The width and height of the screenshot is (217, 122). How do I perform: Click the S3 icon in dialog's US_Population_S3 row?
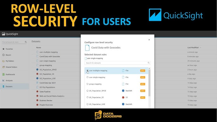pos(123,97)
